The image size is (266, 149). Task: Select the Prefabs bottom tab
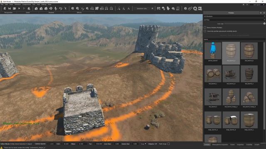click(x=207, y=144)
